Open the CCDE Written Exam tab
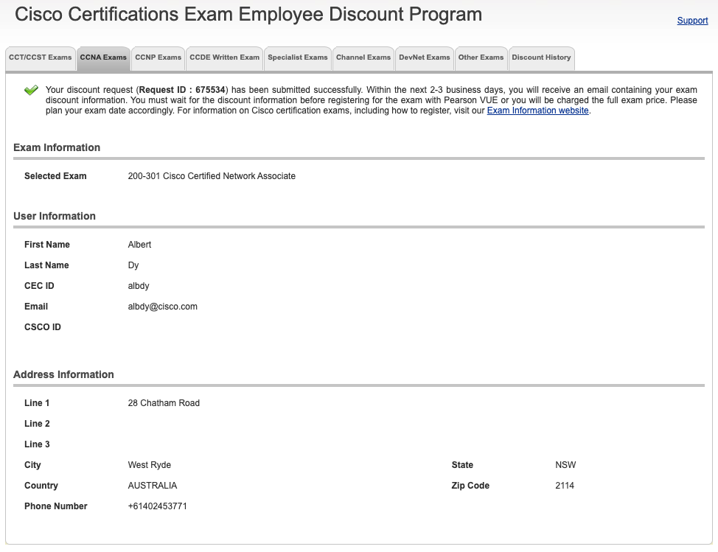Screen dimensions: 718x552 click(x=224, y=57)
